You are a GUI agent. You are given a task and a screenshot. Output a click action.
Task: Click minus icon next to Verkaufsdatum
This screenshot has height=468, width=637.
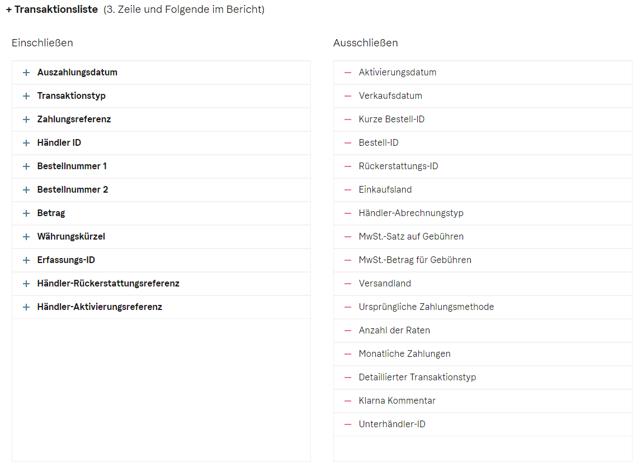click(348, 96)
